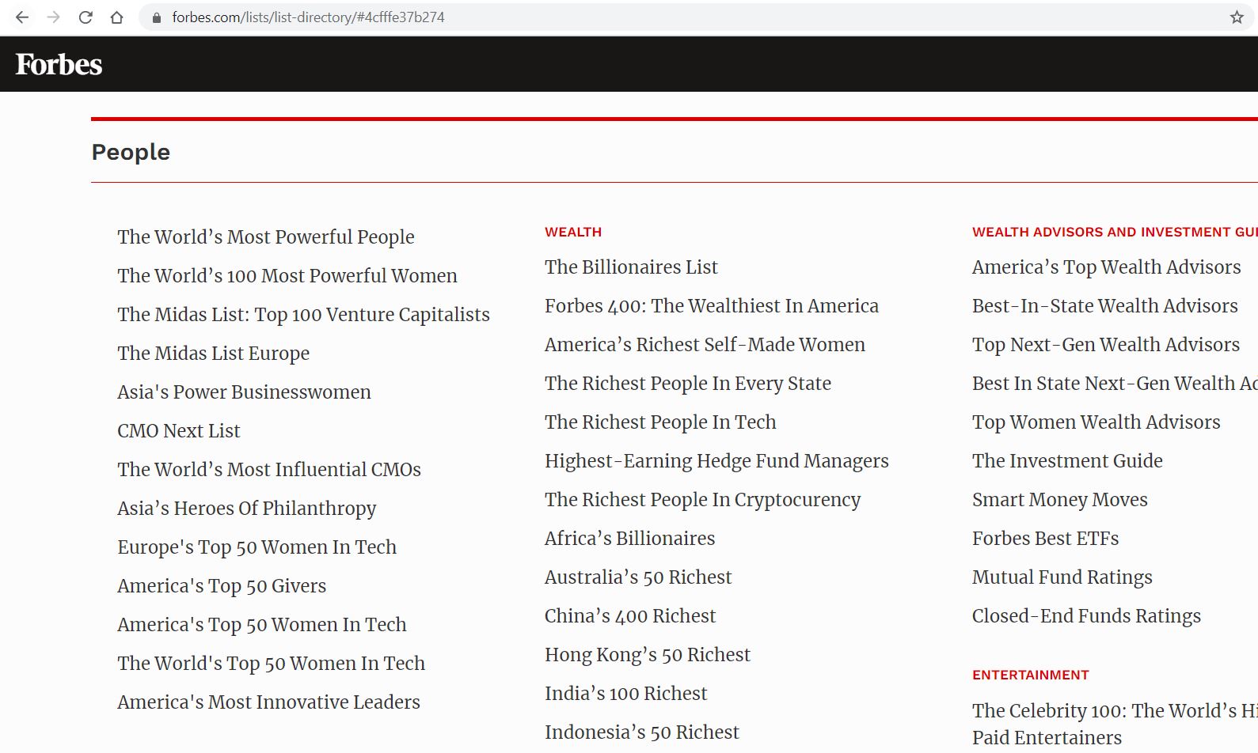Open CMO Next List
The width and height of the screenshot is (1258, 753).
179,431
